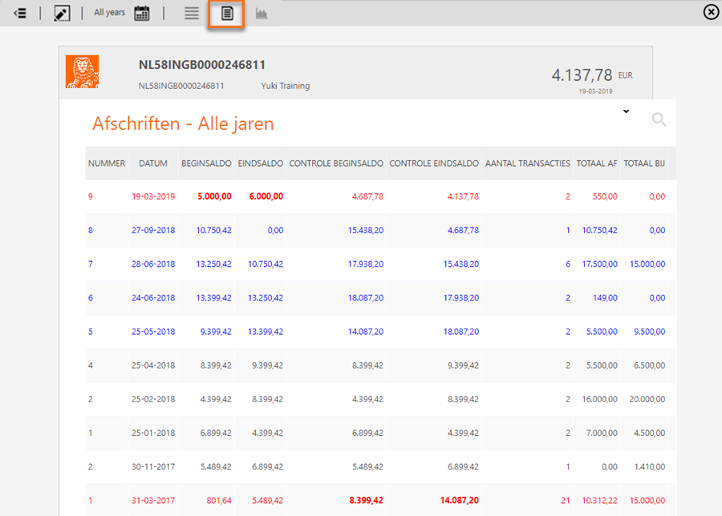Click the account balance 4.137,78

click(x=582, y=75)
